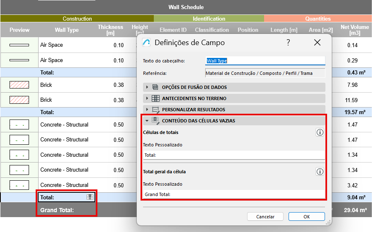Click the Quantities header group

(318, 19)
